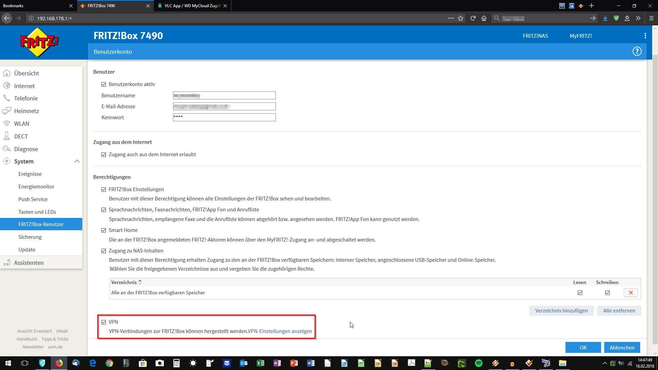658x370 pixels.
Task: Click the Alle entfernen button
Action: click(x=619, y=311)
